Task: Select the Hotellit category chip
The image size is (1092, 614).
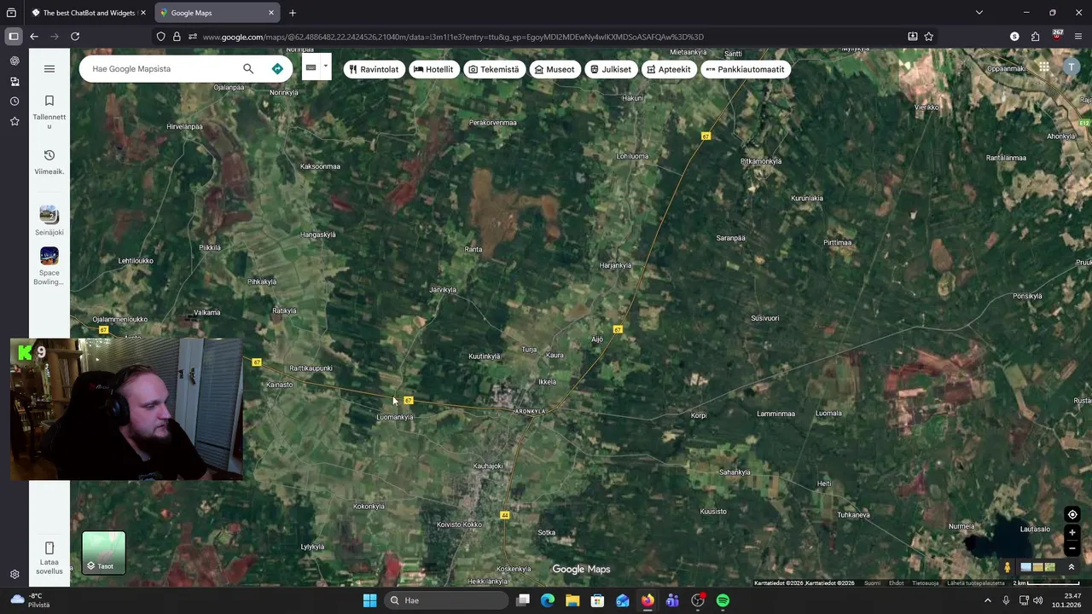Action: 433,70
